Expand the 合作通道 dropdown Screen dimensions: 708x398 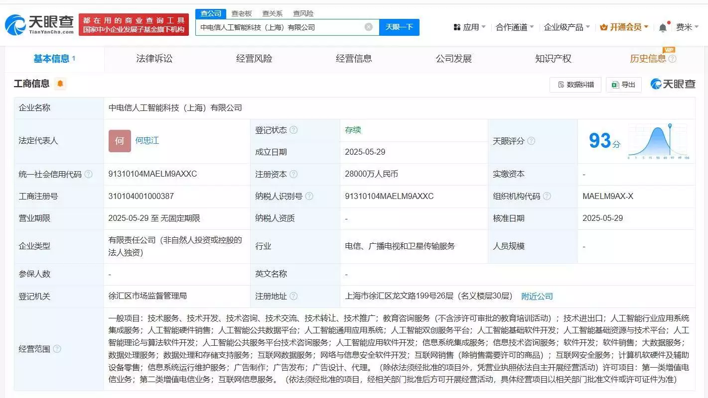pos(515,27)
